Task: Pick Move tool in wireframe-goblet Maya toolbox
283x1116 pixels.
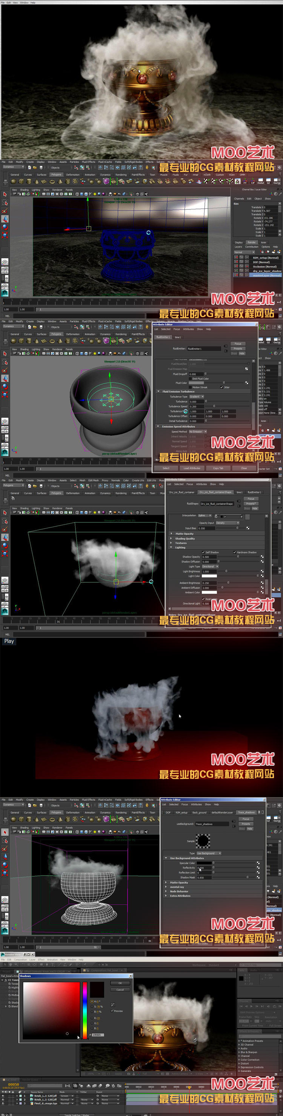Action: (x=5, y=219)
